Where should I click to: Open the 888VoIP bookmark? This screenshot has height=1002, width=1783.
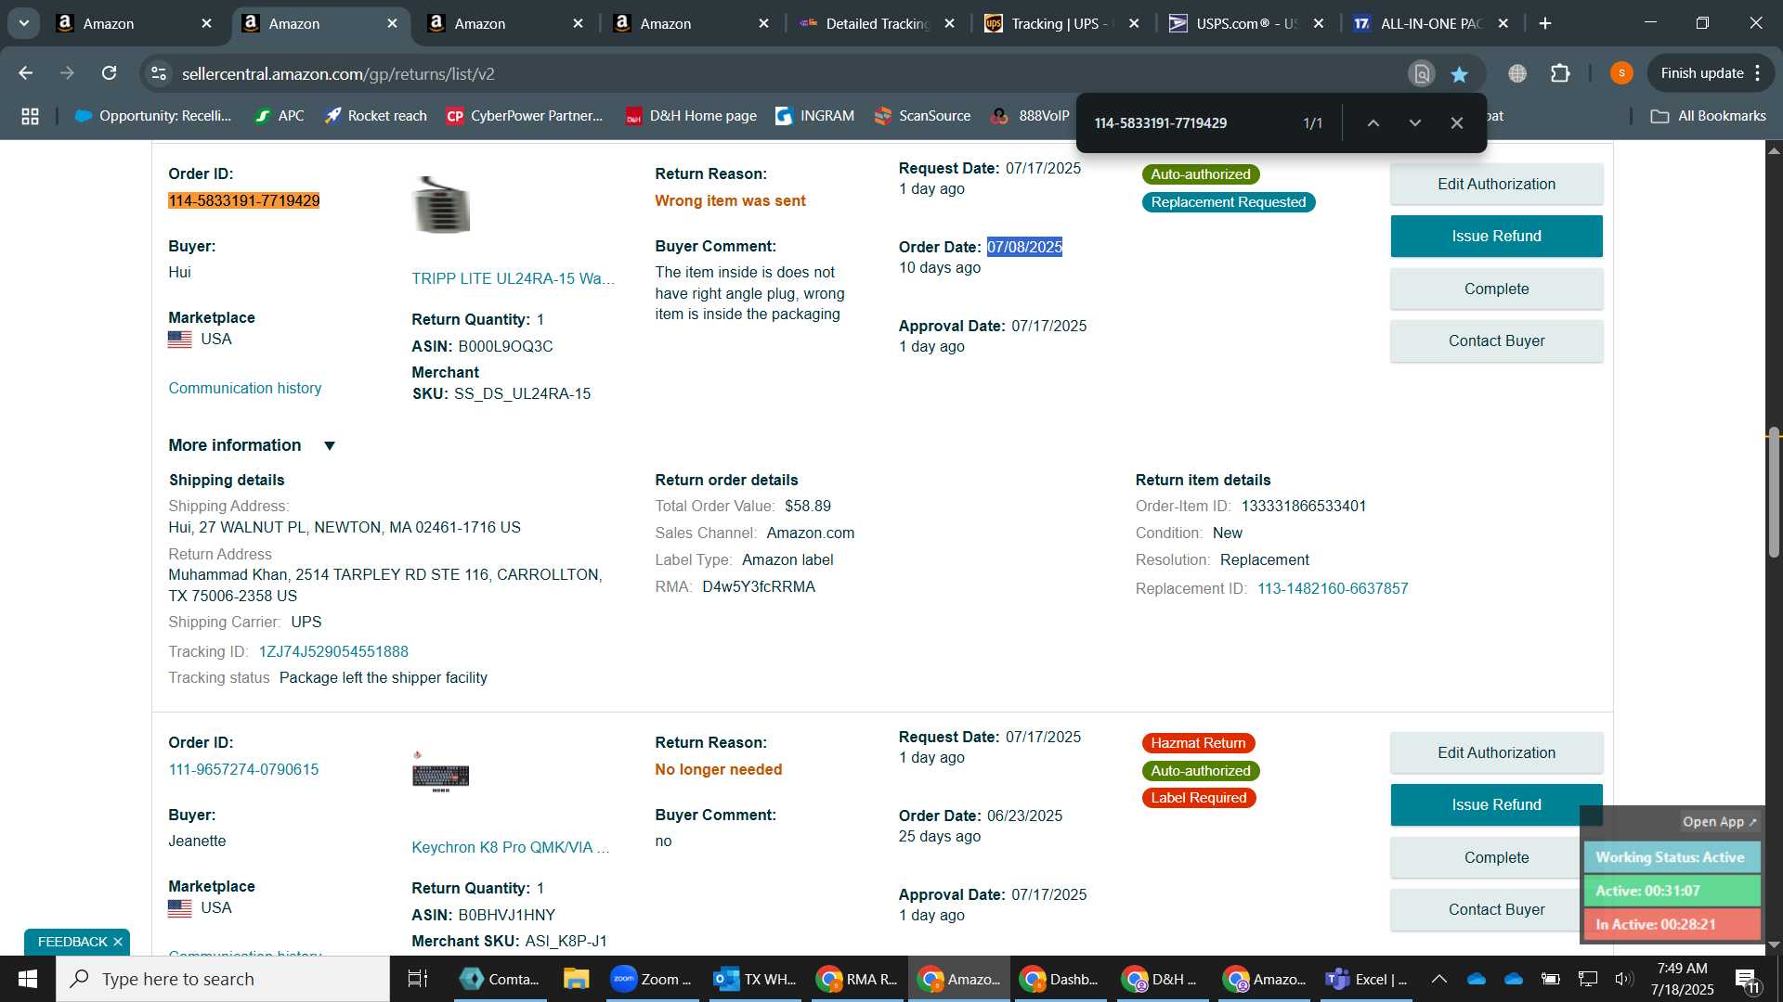[x=1031, y=116]
